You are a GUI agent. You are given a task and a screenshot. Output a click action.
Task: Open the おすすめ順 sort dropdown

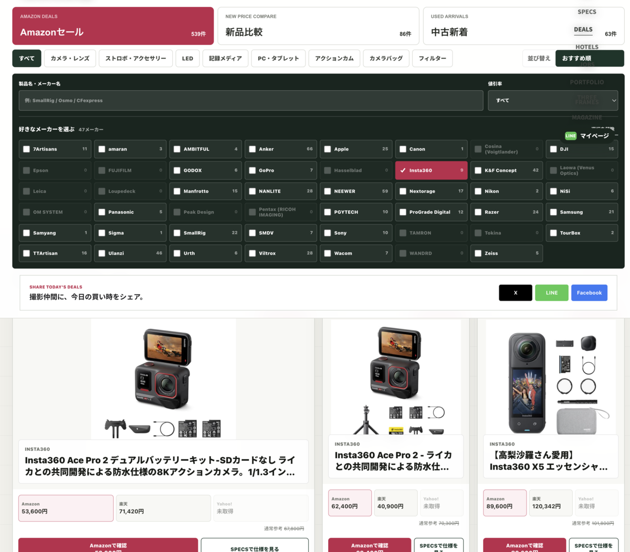click(x=590, y=58)
